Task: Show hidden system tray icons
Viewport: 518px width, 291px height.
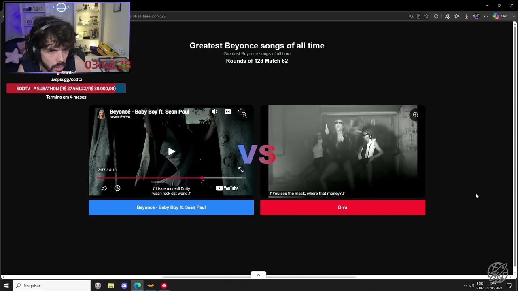Action: (465, 286)
